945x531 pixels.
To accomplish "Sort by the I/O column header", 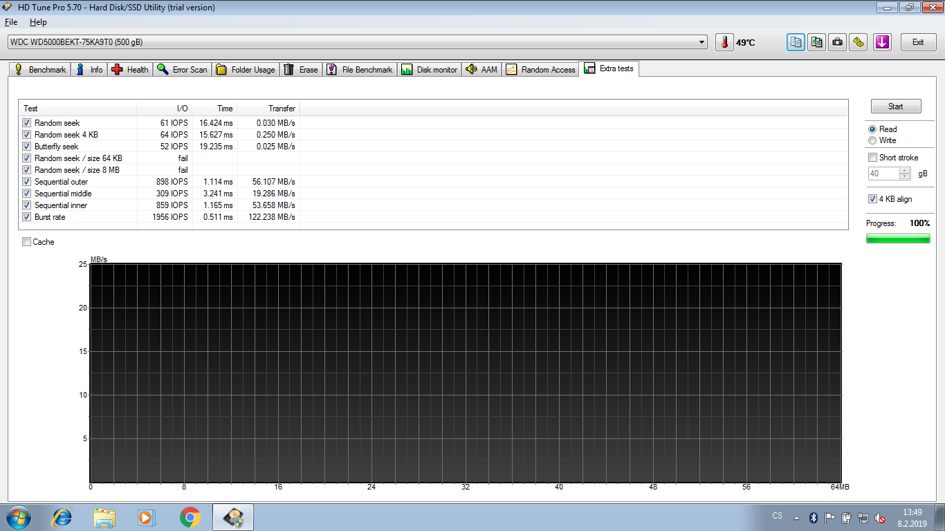I will point(165,109).
